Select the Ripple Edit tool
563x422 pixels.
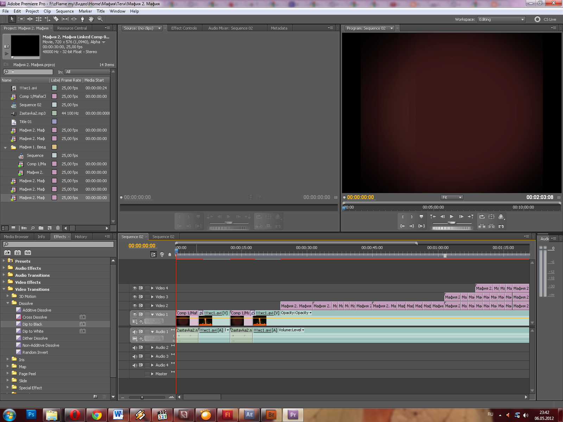pyautogui.click(x=30, y=19)
